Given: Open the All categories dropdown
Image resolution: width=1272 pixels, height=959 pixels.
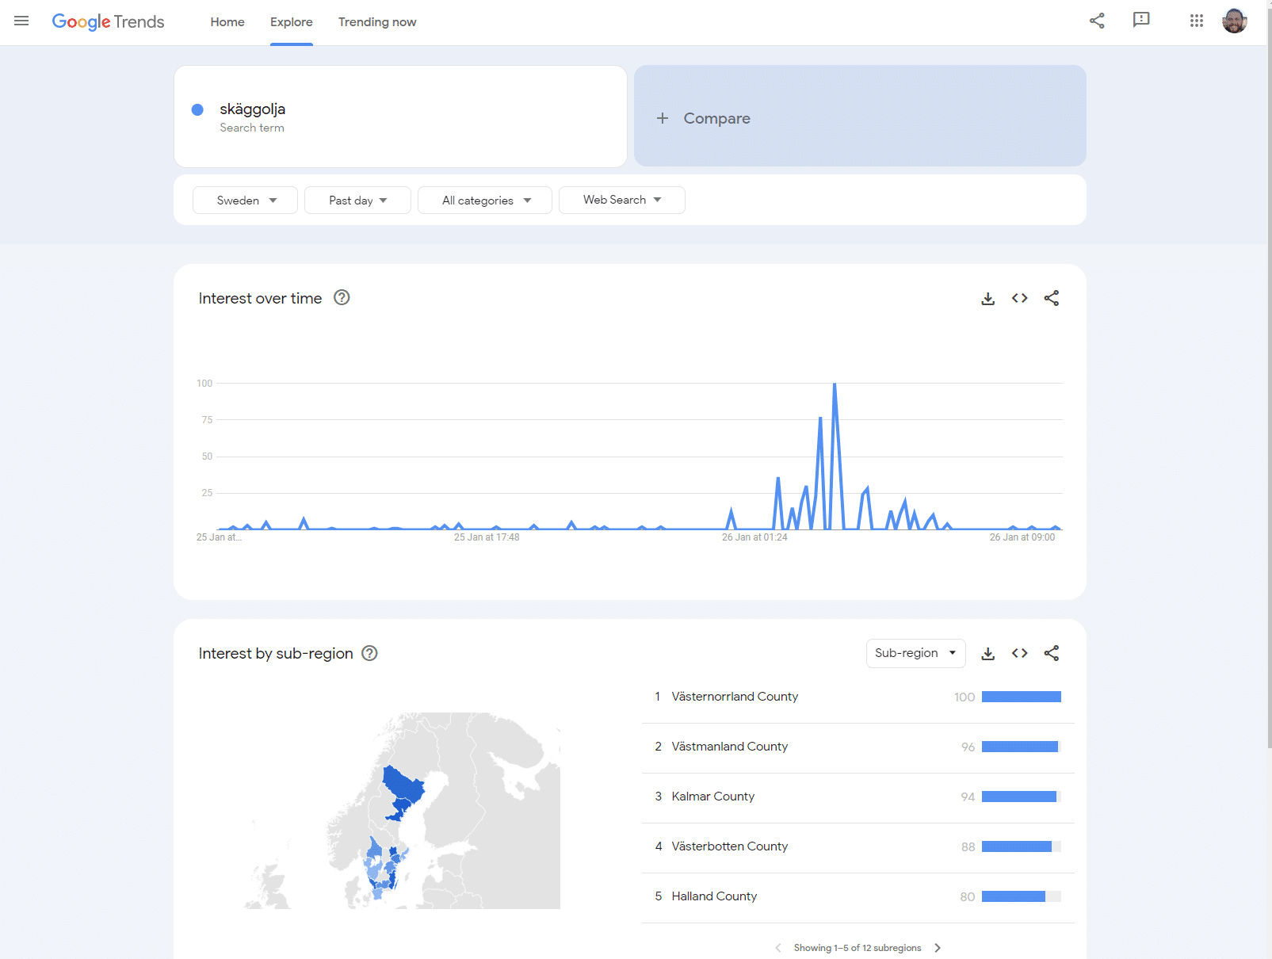Looking at the screenshot, I should click(485, 201).
